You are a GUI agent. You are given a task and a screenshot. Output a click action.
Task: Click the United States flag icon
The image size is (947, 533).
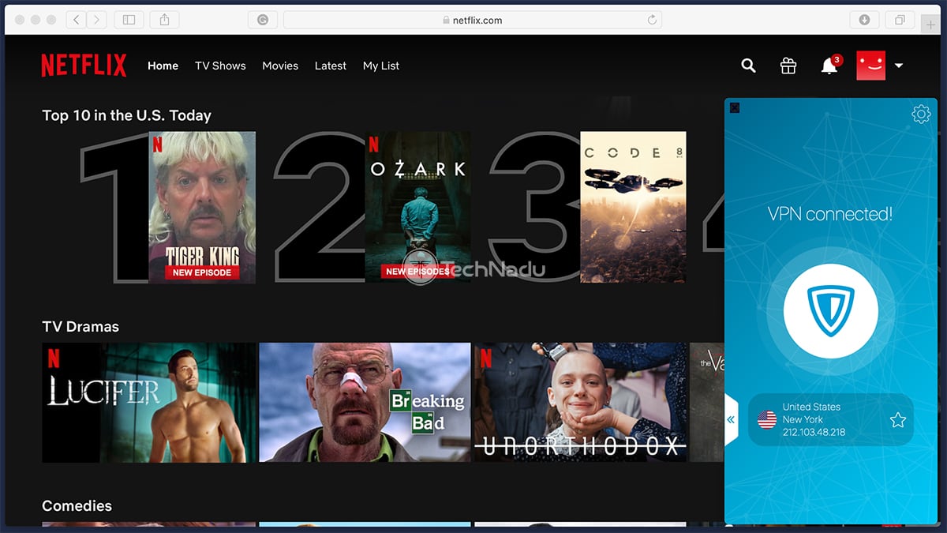[767, 420]
